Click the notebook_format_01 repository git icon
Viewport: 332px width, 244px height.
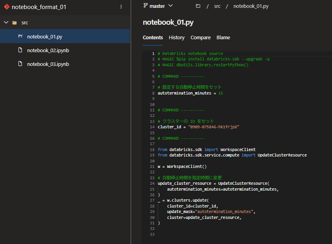tap(7, 7)
